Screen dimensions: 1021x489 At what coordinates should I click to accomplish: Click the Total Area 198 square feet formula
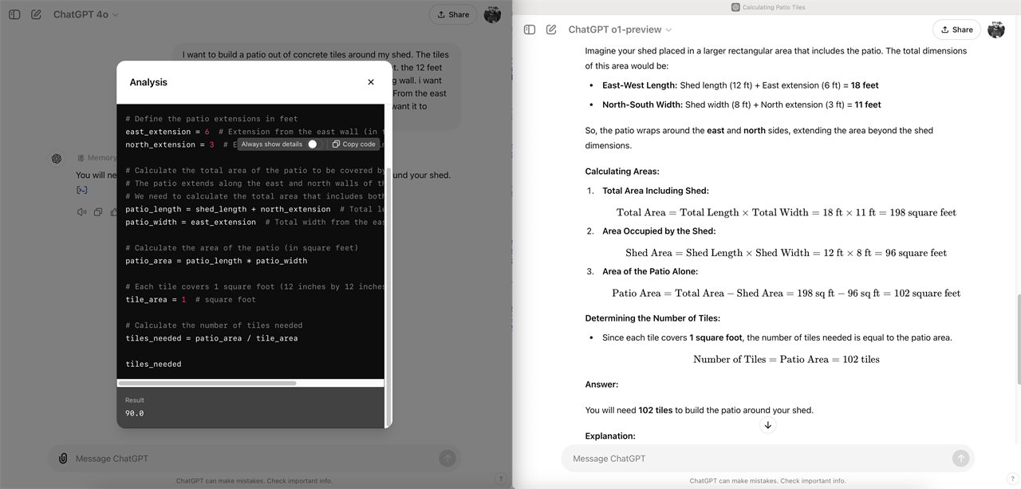[x=786, y=212]
